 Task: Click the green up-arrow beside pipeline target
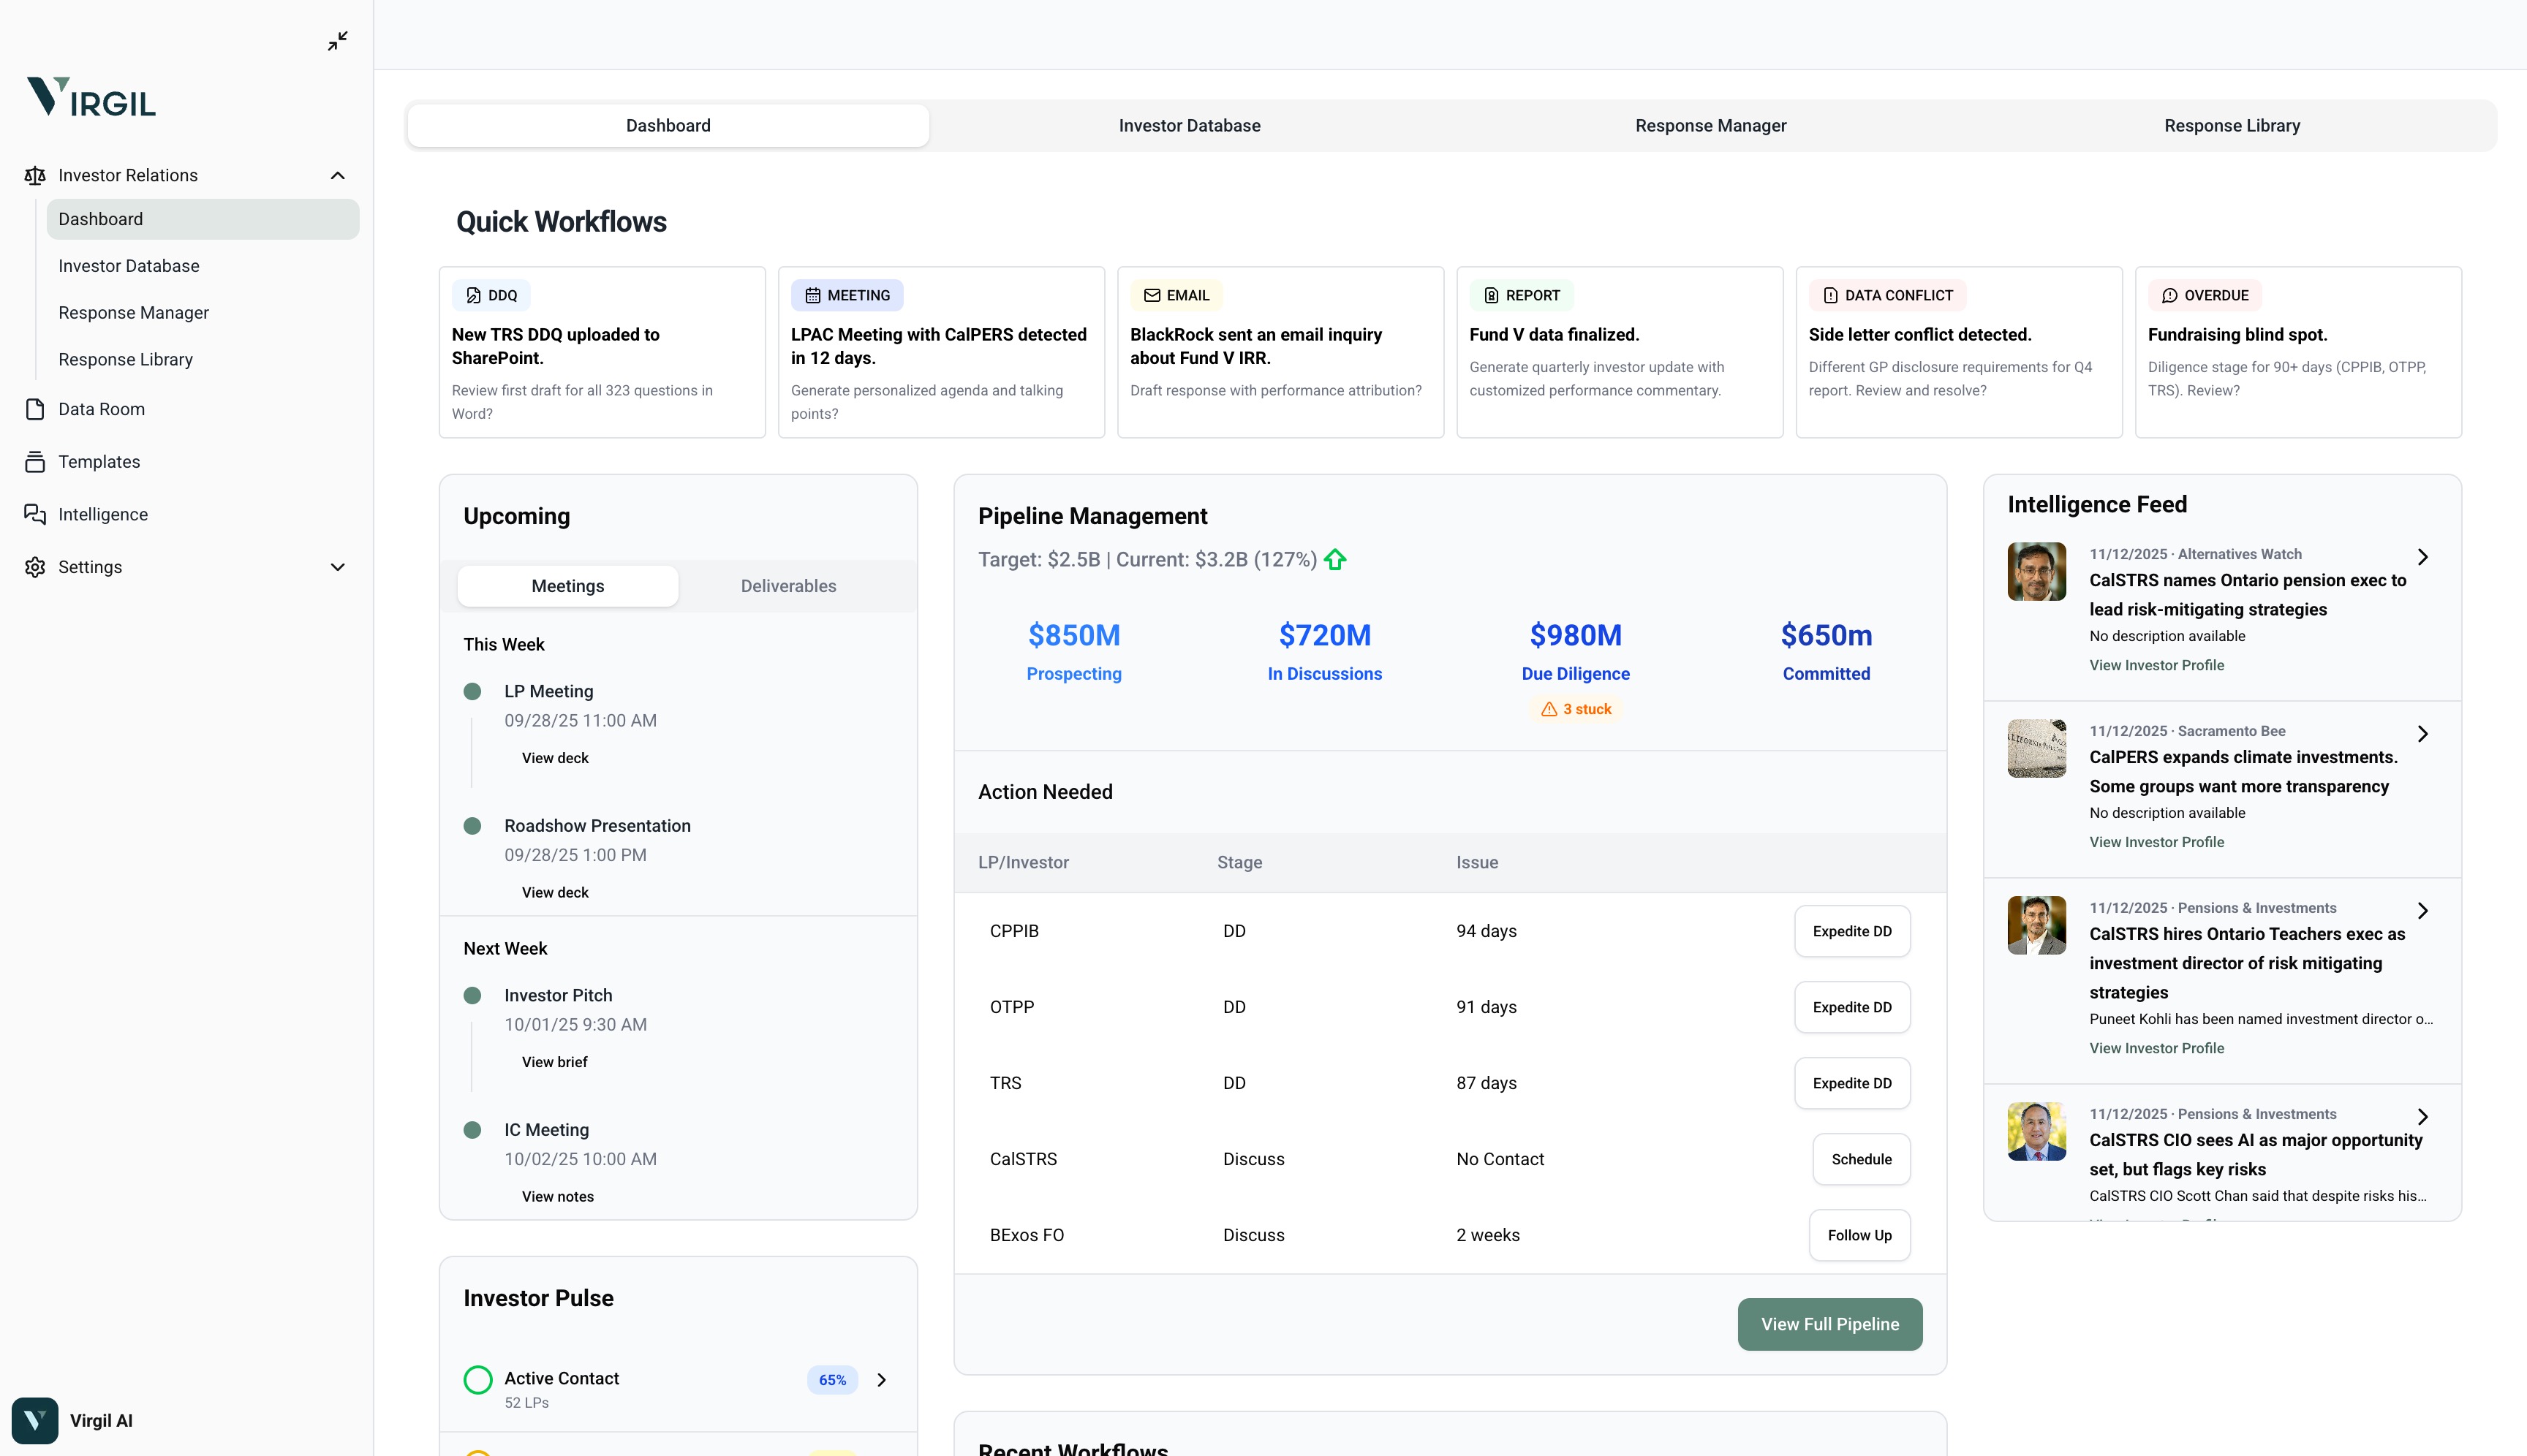1336,560
